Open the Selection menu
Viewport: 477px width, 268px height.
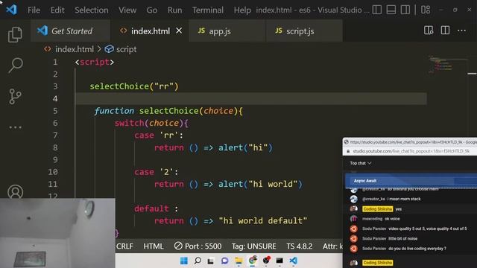[x=91, y=10]
